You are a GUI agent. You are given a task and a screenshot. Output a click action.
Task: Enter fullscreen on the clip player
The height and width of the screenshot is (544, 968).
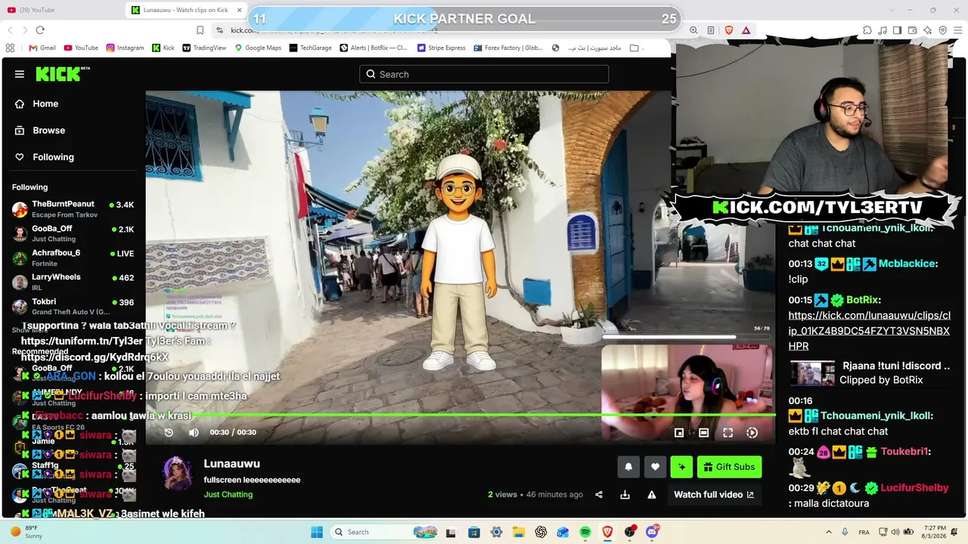pos(728,432)
